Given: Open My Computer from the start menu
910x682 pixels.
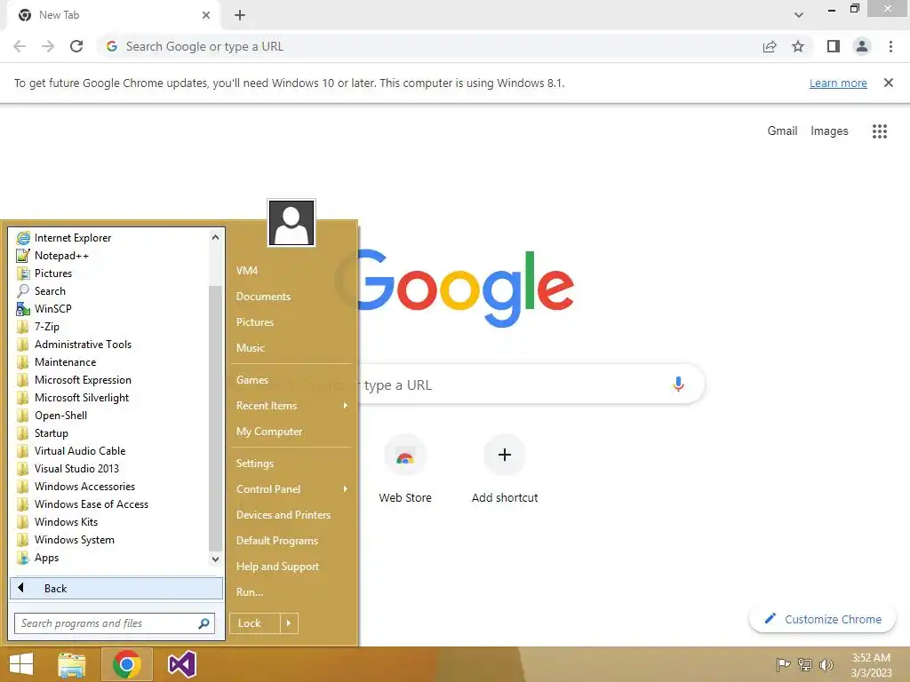Looking at the screenshot, I should [x=269, y=432].
